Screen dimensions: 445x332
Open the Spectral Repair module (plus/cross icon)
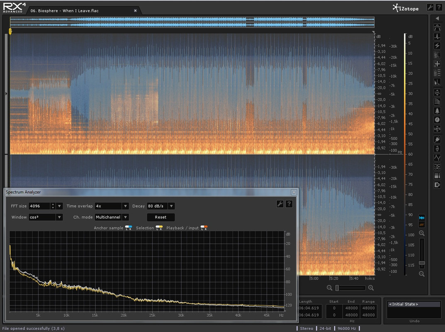[437, 64]
